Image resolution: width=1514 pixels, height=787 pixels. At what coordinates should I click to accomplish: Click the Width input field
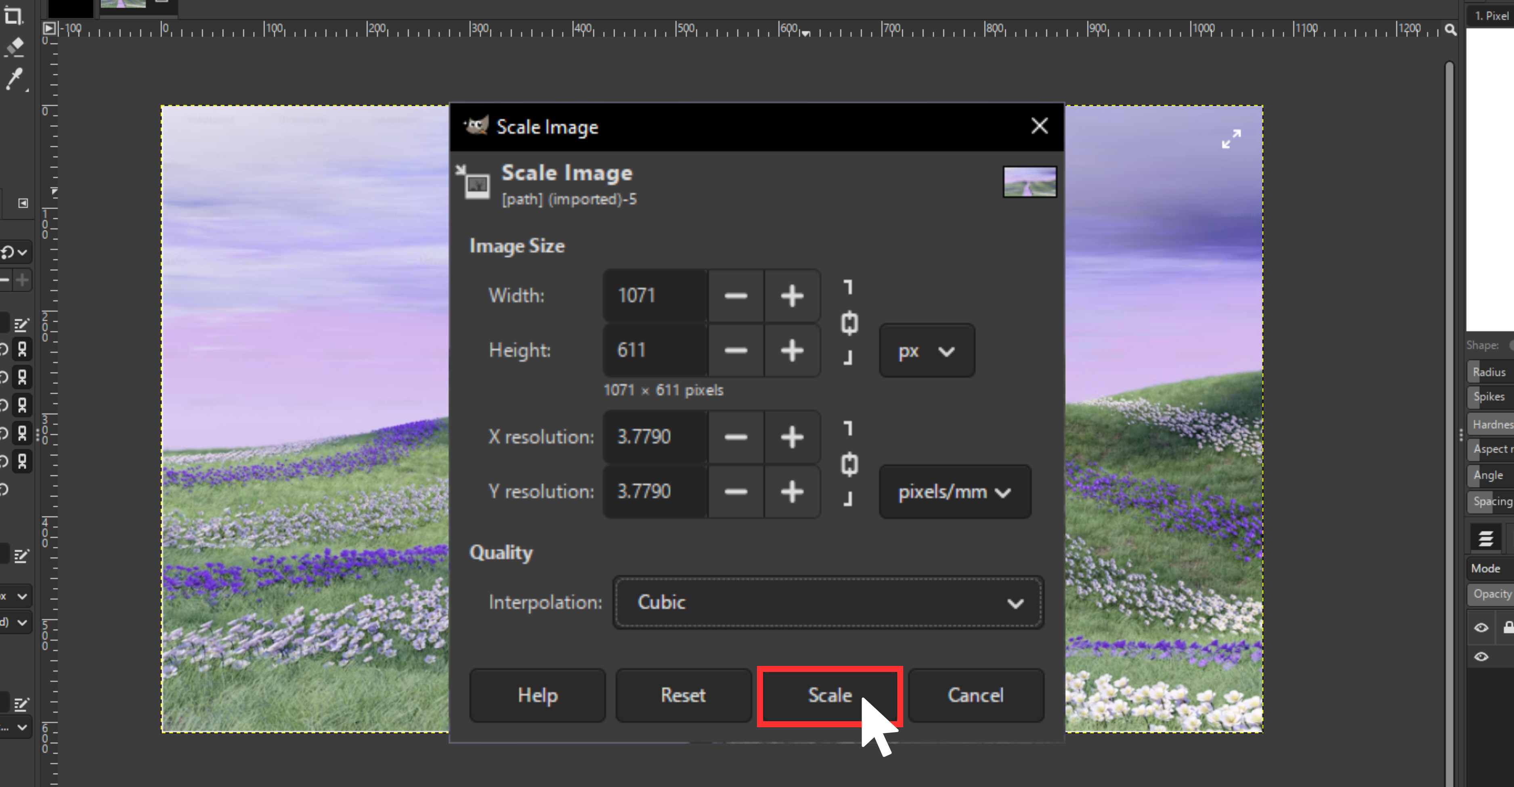coord(655,296)
